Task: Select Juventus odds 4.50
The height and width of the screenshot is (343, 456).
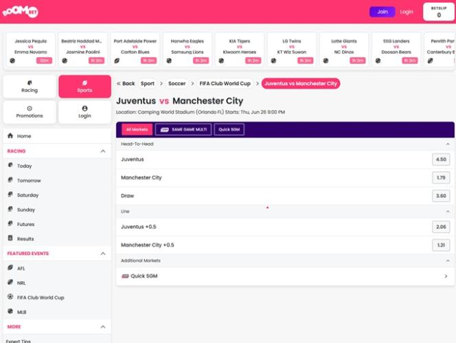Action: tap(441, 159)
